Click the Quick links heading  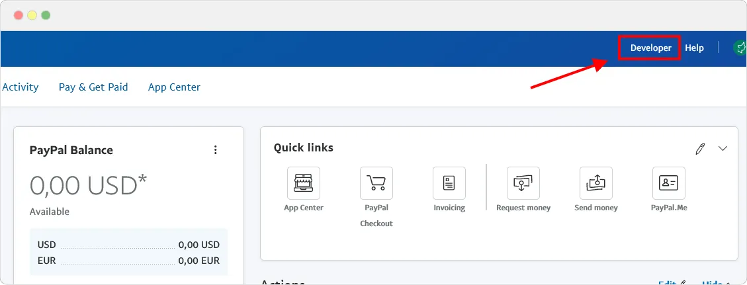click(304, 148)
